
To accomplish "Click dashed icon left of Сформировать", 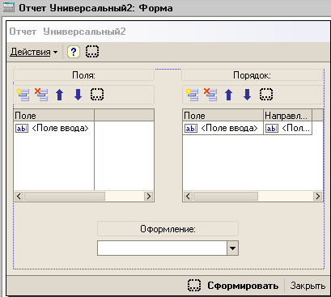I will pyautogui.click(x=194, y=286).
